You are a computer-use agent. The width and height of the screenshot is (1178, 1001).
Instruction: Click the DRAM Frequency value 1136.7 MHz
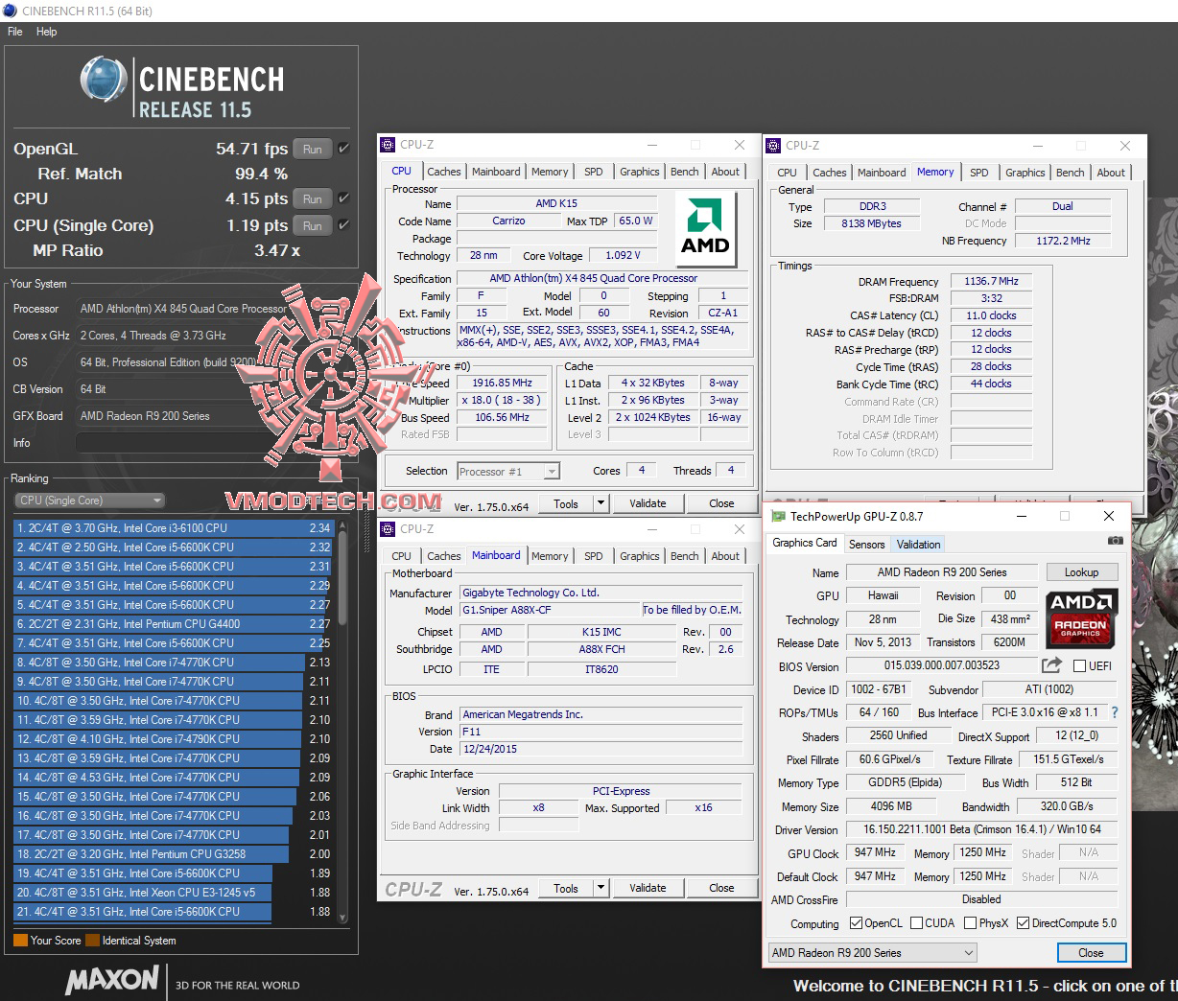click(x=992, y=282)
